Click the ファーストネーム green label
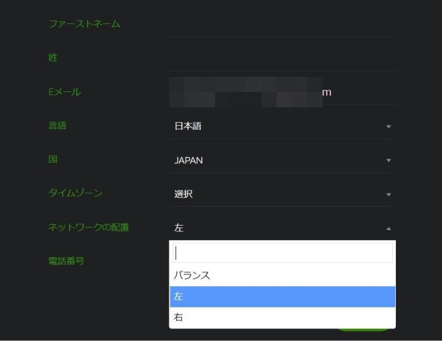442x341 pixels. (x=84, y=24)
